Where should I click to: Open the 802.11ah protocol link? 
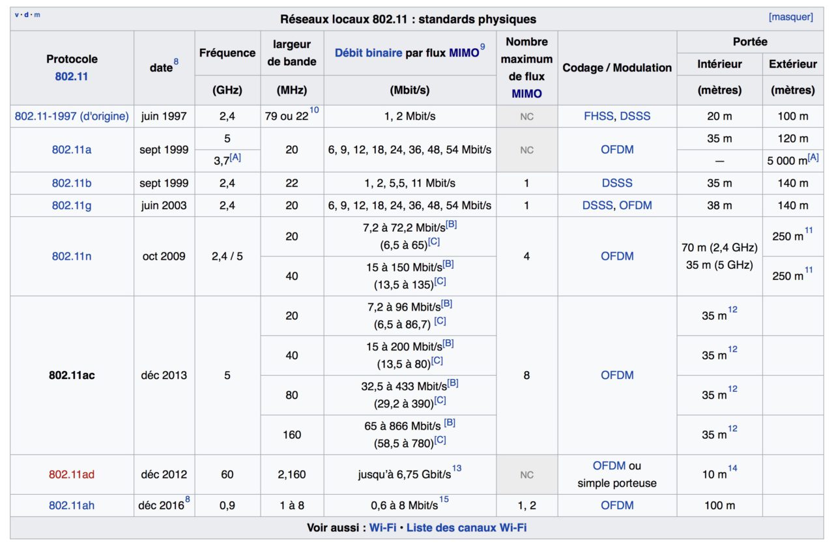[72, 505]
